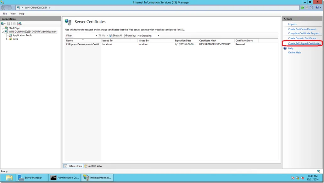The height and width of the screenshot is (183, 324).
Task: Click Complete Certificate Request... link
Action: (x=304, y=33)
